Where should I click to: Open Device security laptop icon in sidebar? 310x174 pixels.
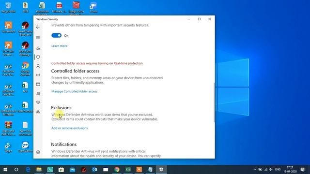[38, 93]
